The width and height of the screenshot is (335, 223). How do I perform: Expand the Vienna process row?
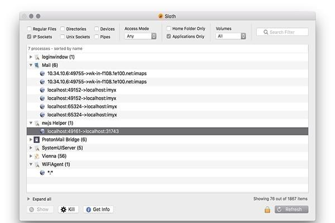(31, 156)
